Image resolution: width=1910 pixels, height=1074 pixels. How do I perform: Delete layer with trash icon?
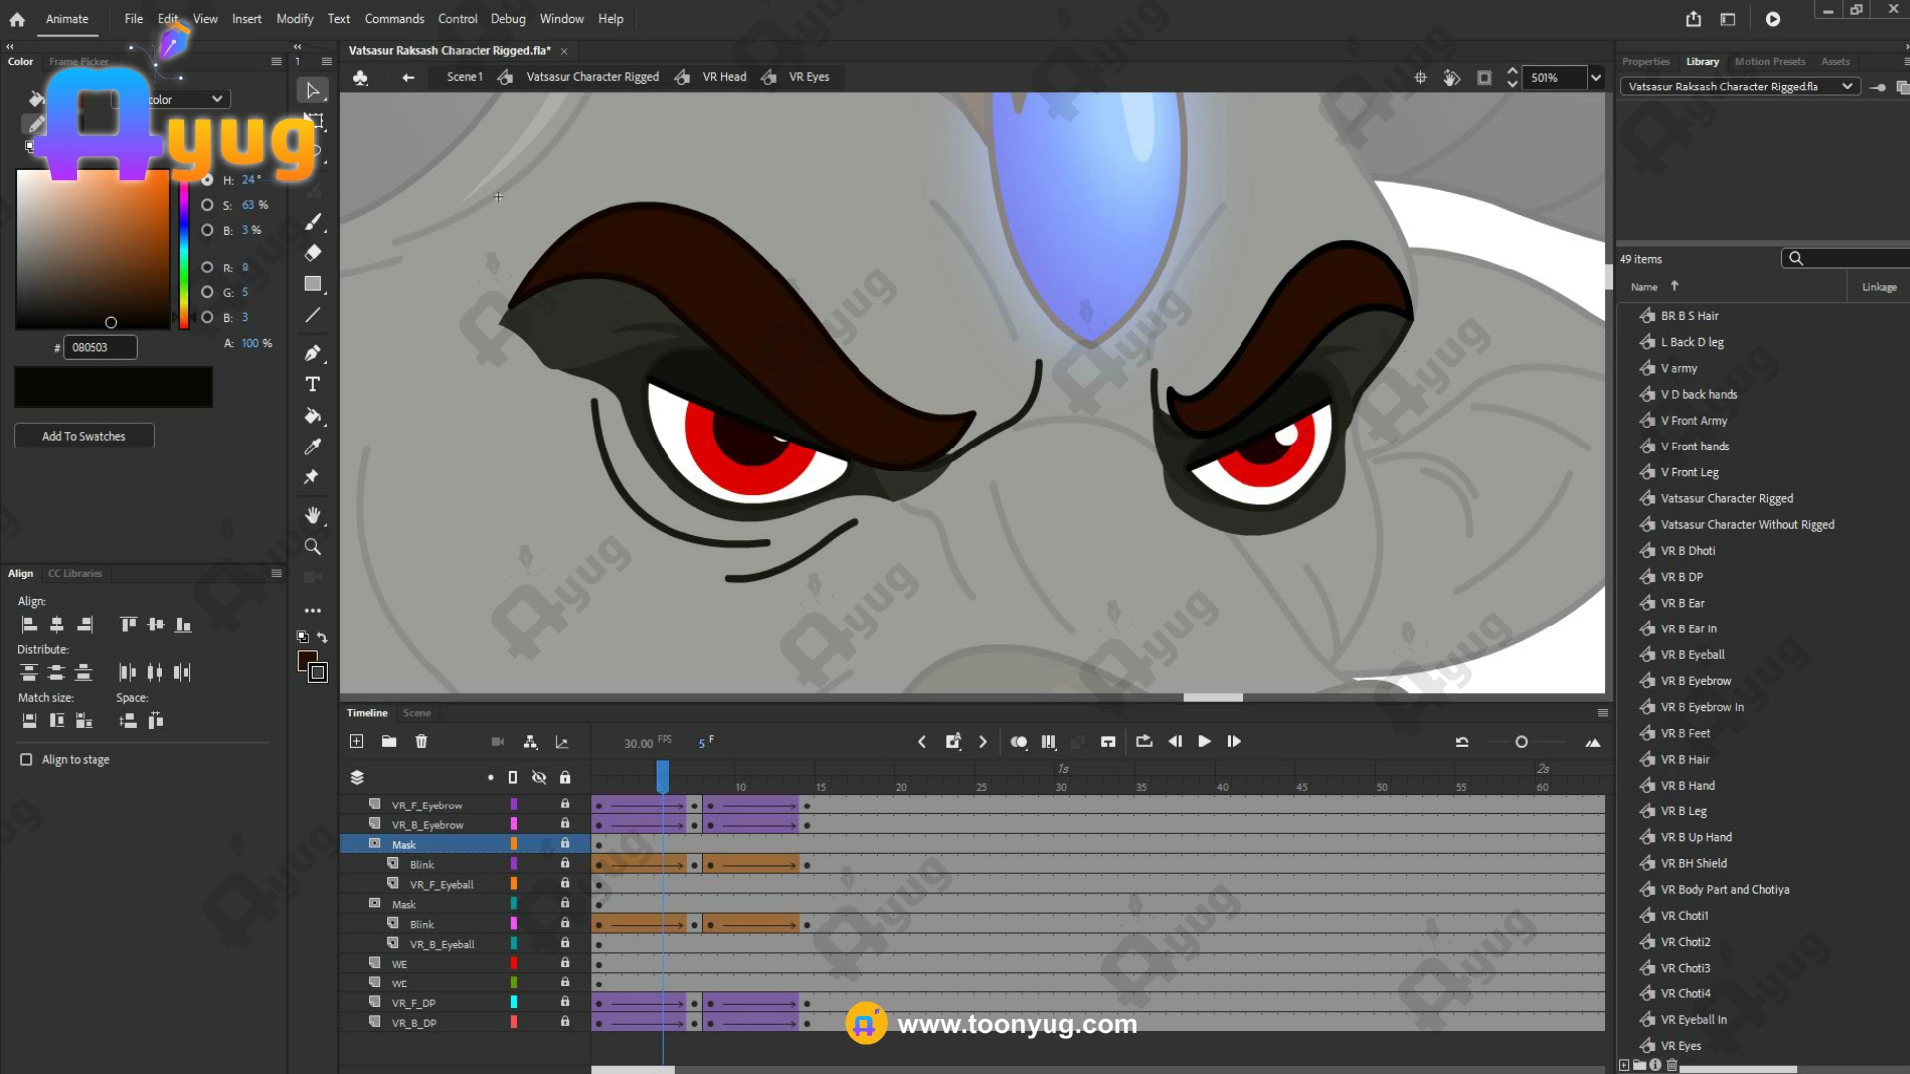pyautogui.click(x=421, y=742)
